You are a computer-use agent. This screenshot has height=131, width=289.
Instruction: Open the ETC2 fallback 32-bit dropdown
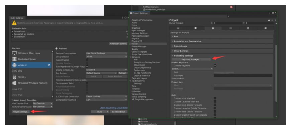[107, 57]
